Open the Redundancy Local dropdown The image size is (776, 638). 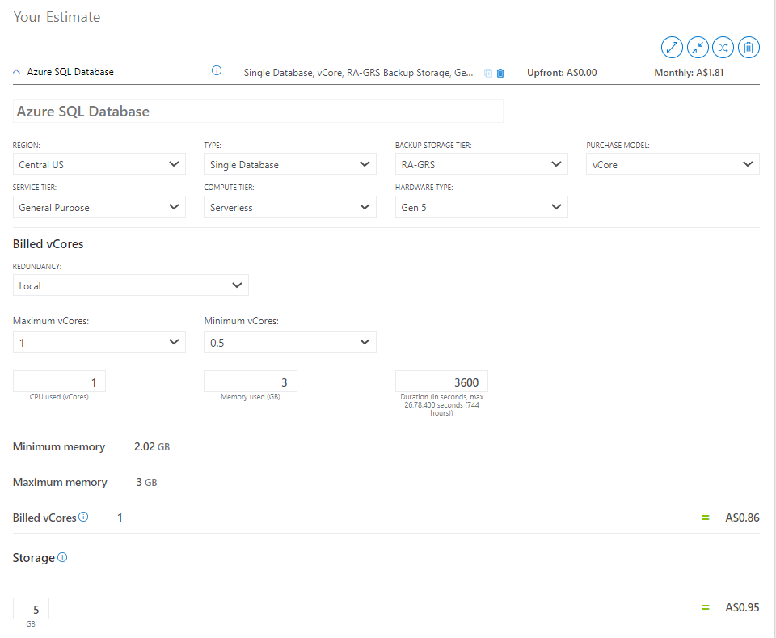click(x=131, y=285)
